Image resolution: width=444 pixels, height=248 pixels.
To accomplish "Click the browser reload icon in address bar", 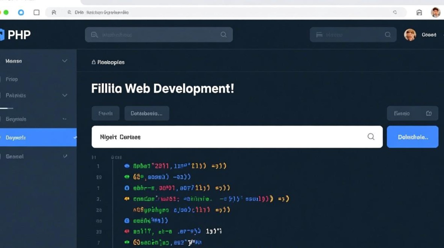I will (395, 13).
